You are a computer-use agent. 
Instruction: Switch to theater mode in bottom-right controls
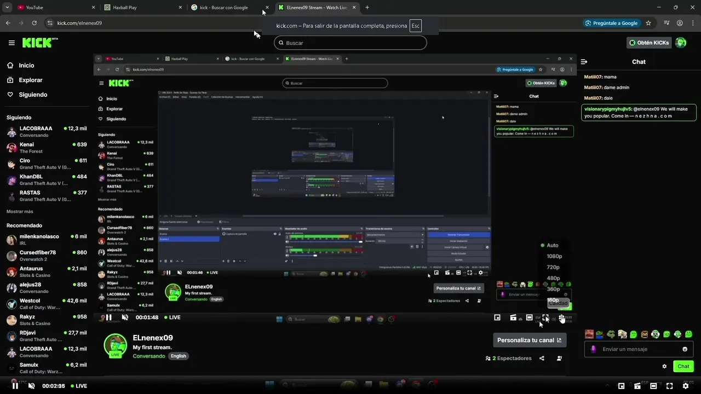653,386
